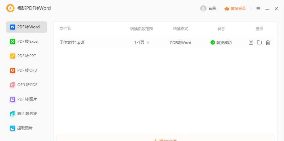Switch to PDF转Excel mode
Viewport: 284px width, 141px height.
pyautogui.click(x=27, y=42)
